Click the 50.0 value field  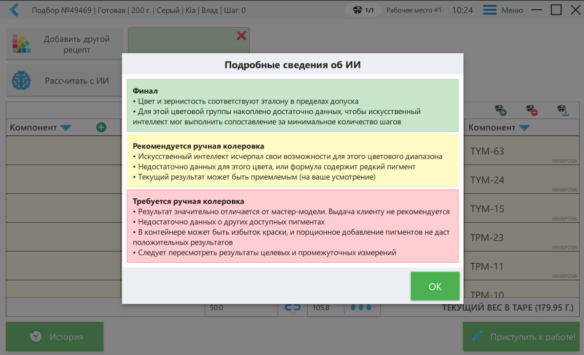point(242,308)
